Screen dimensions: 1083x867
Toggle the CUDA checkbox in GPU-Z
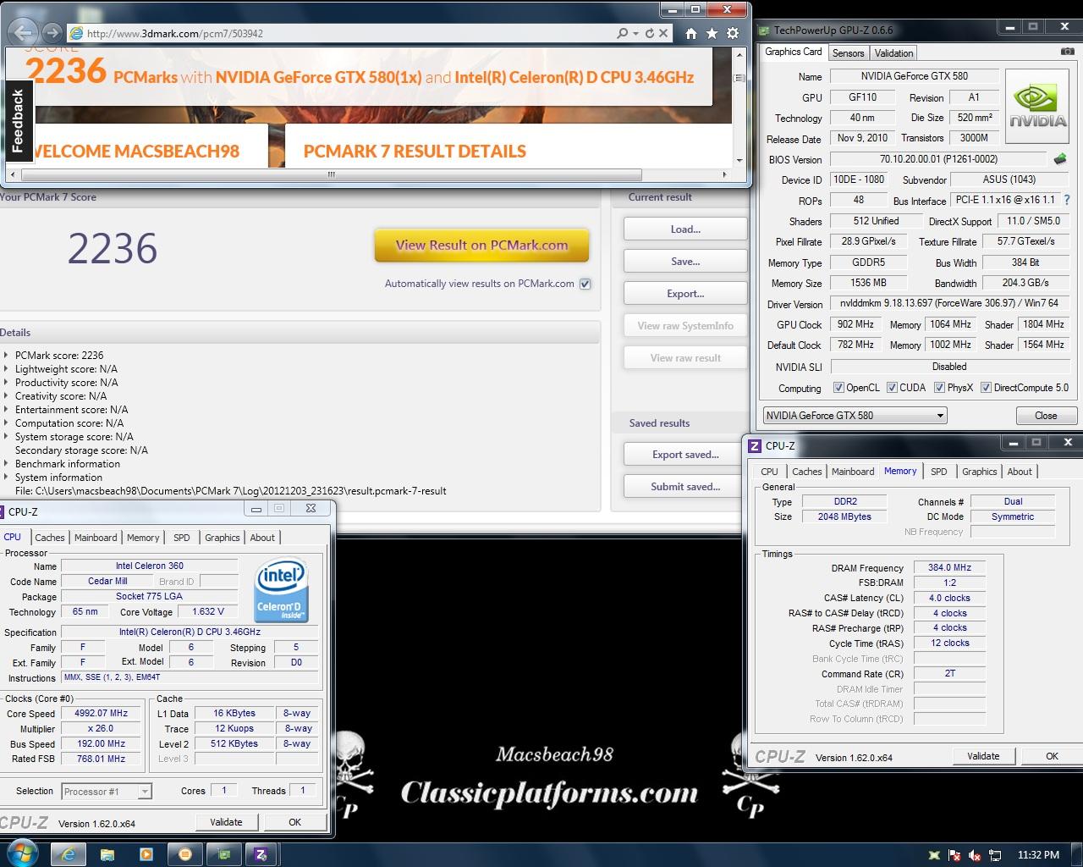tap(892, 388)
